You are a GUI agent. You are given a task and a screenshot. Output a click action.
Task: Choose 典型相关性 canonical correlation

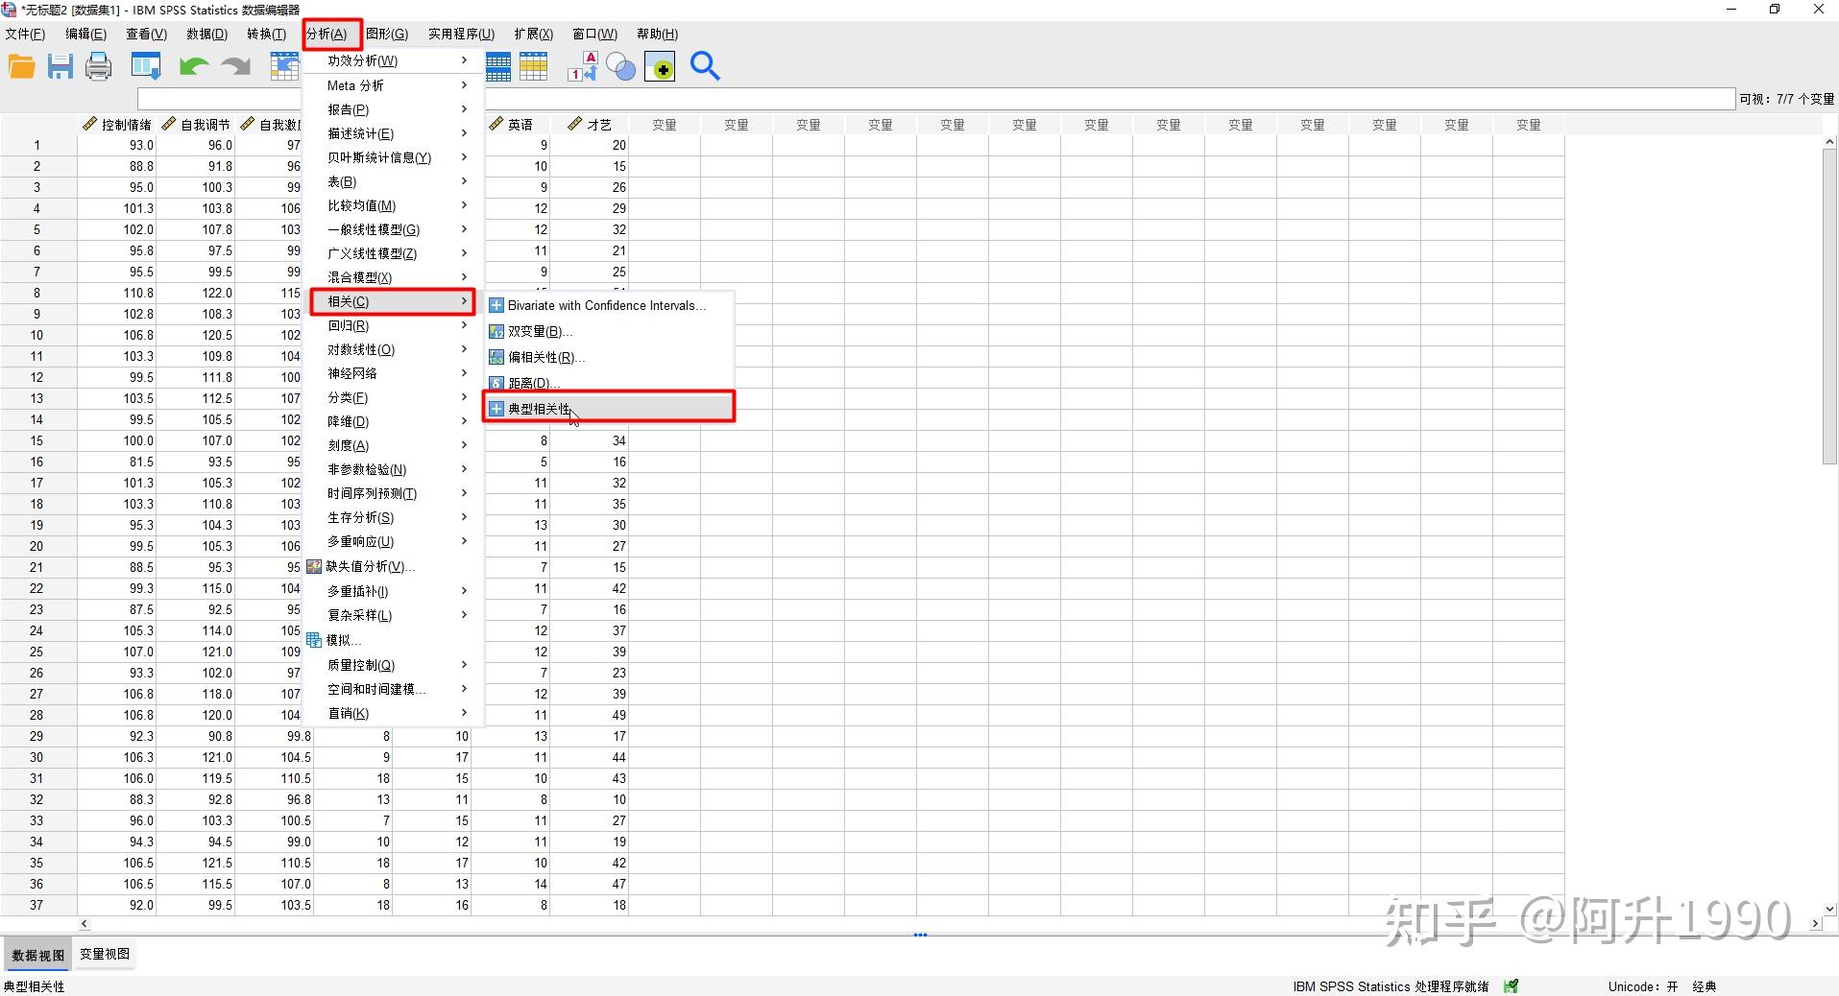point(609,409)
